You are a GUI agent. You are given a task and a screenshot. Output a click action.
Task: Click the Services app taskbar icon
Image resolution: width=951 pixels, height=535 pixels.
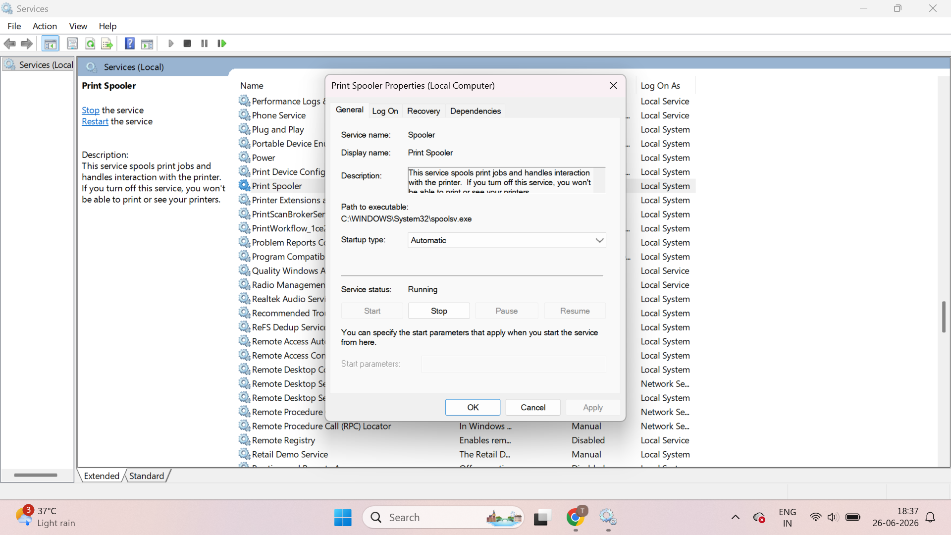tap(608, 518)
